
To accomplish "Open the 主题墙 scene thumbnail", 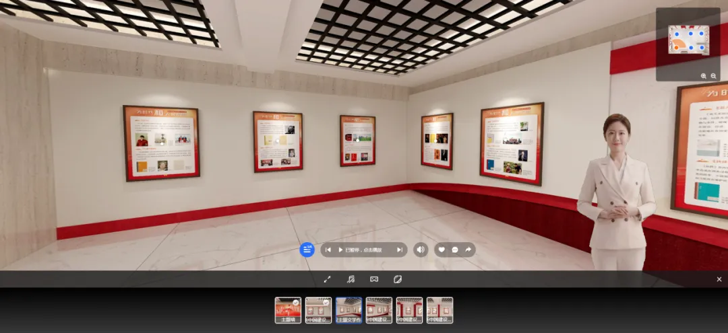I will click(288, 310).
